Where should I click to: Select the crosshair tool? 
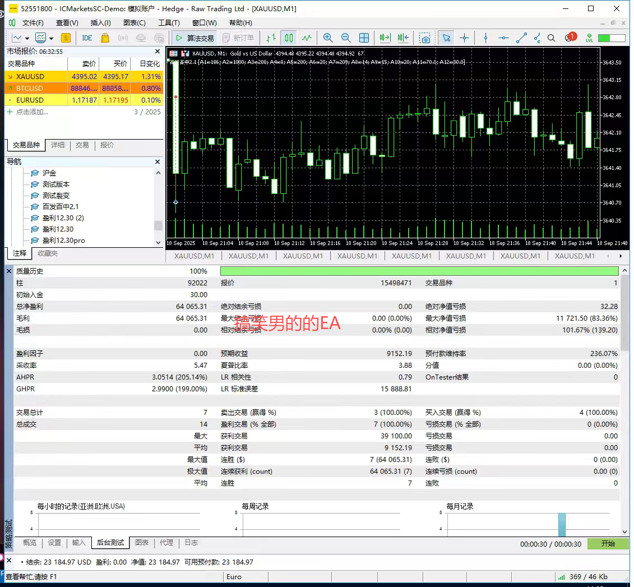click(464, 38)
